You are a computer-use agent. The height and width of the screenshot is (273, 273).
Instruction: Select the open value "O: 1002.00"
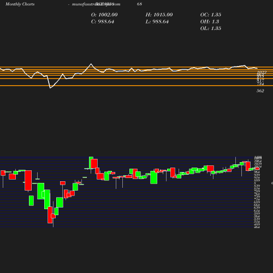point(104,15)
